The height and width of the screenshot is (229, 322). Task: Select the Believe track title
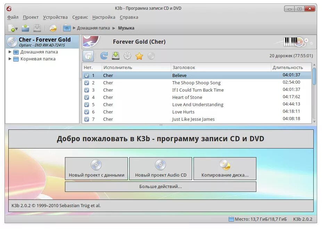179,76
